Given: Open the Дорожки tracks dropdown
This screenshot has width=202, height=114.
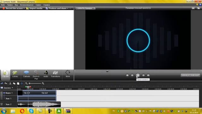Looking at the screenshot, I should (7, 88).
